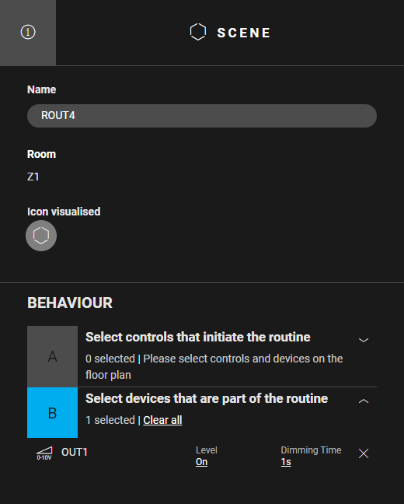The image size is (404, 504).
Task: Select the blue B step tile
Action: click(x=52, y=413)
